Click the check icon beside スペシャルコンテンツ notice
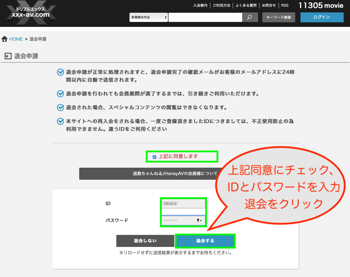Viewport: 350px width, 277px height. (x=60, y=107)
